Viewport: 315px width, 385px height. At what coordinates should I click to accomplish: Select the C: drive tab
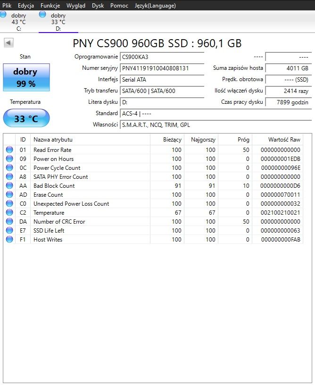19,22
